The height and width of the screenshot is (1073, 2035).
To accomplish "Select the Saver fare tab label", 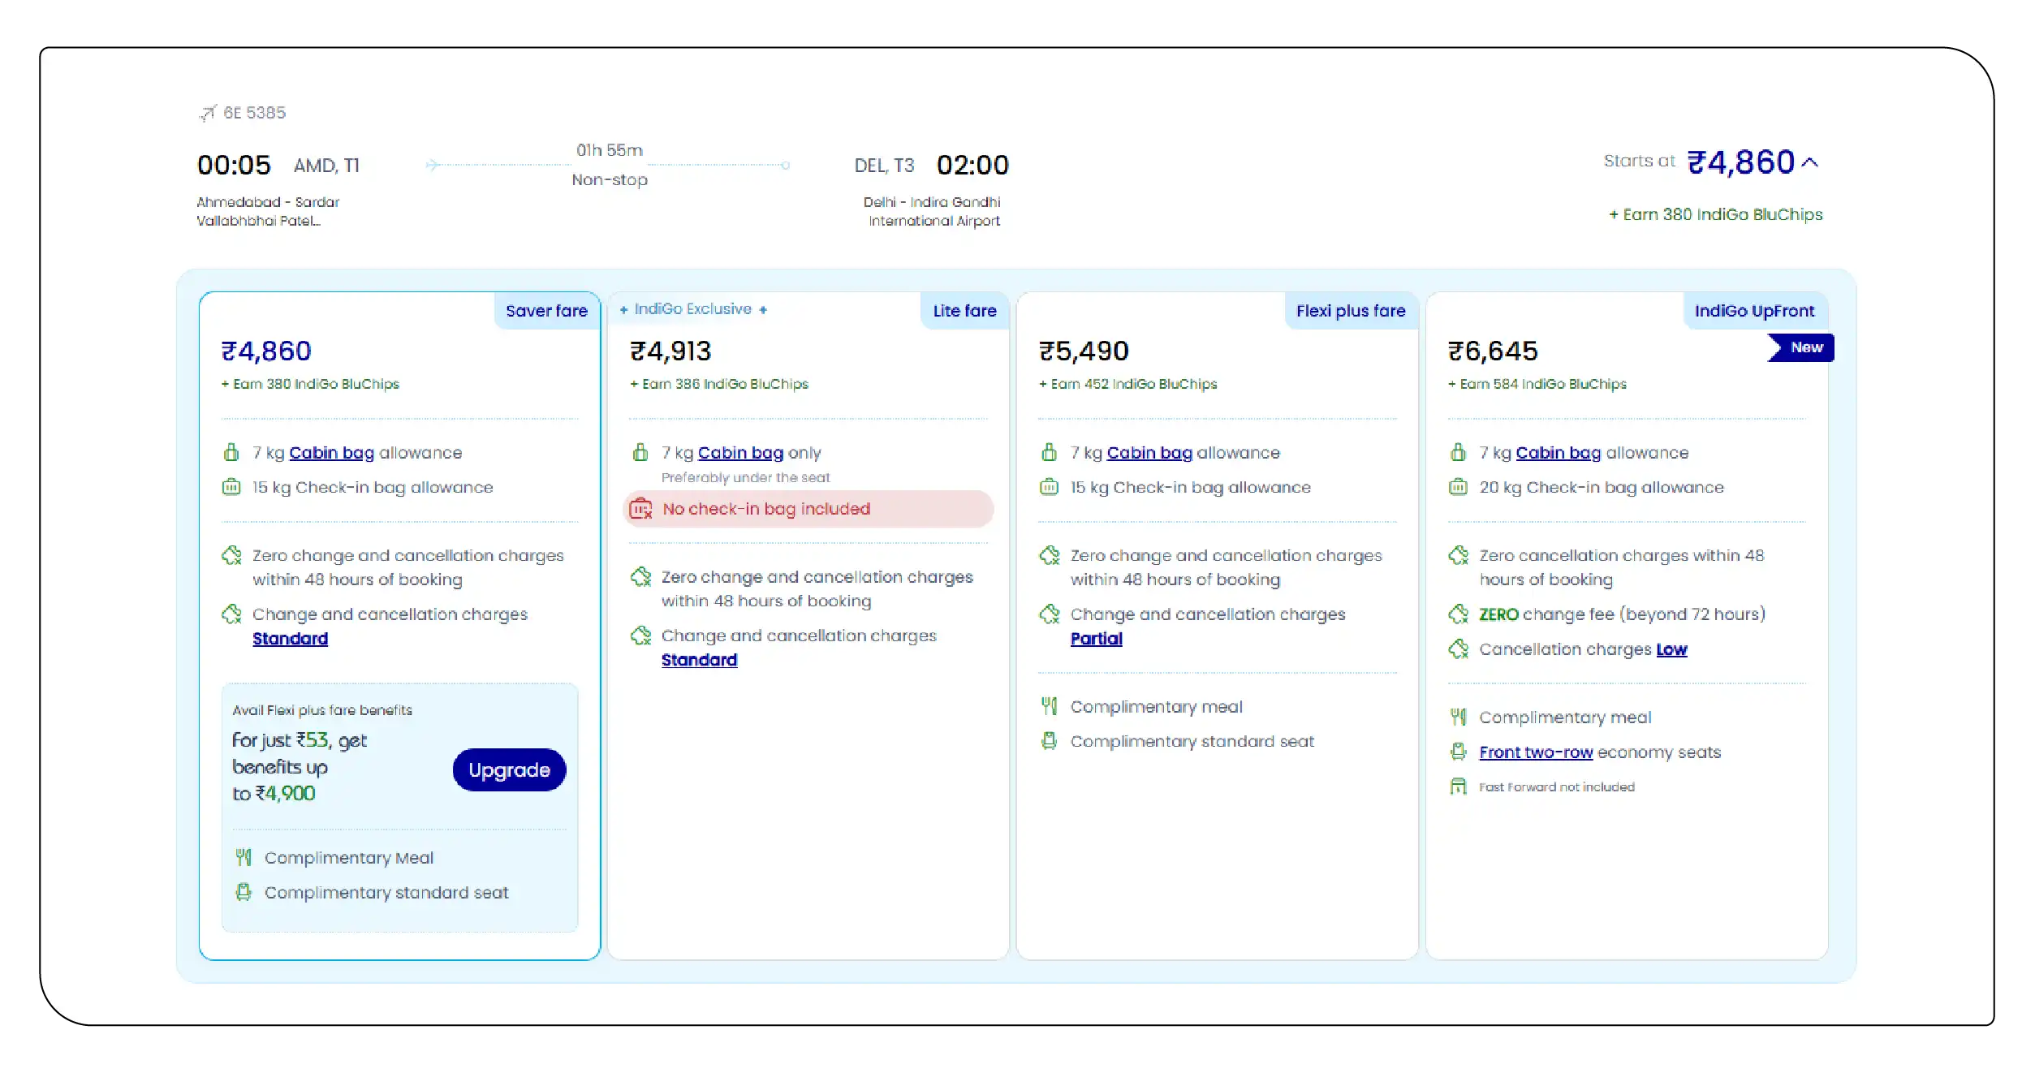I will pos(546,311).
